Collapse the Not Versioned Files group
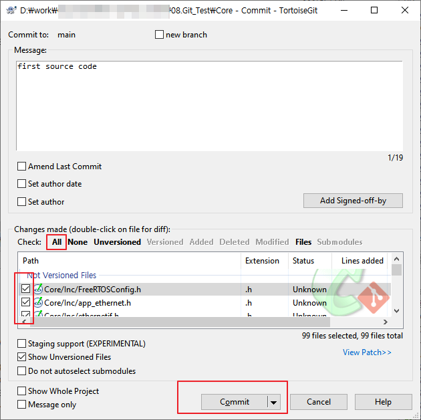Viewport: 421px width, 420px height. pos(61,275)
